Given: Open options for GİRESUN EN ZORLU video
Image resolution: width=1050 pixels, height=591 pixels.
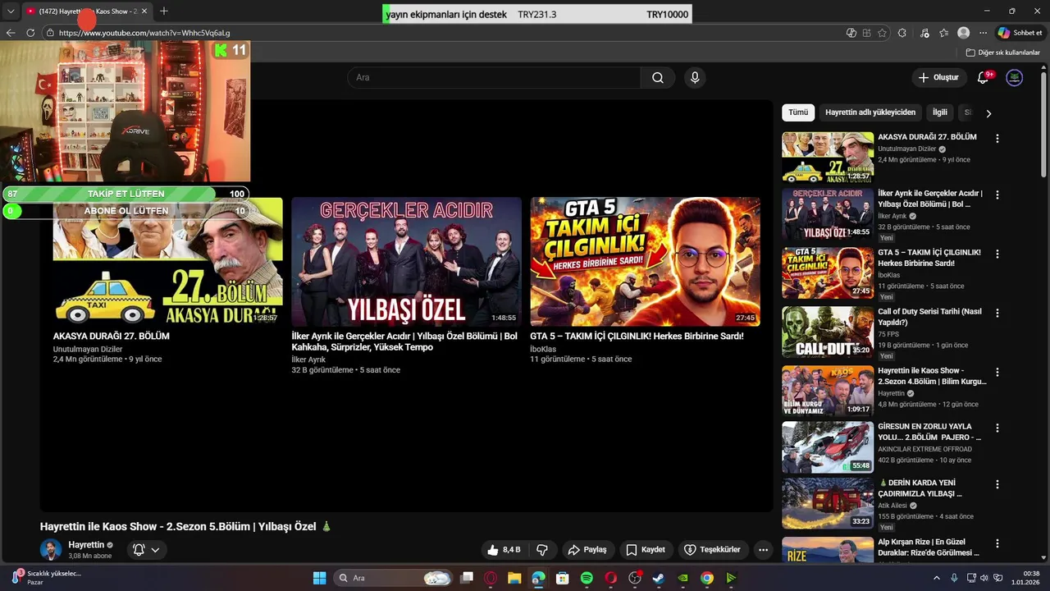Looking at the screenshot, I should click(x=997, y=428).
